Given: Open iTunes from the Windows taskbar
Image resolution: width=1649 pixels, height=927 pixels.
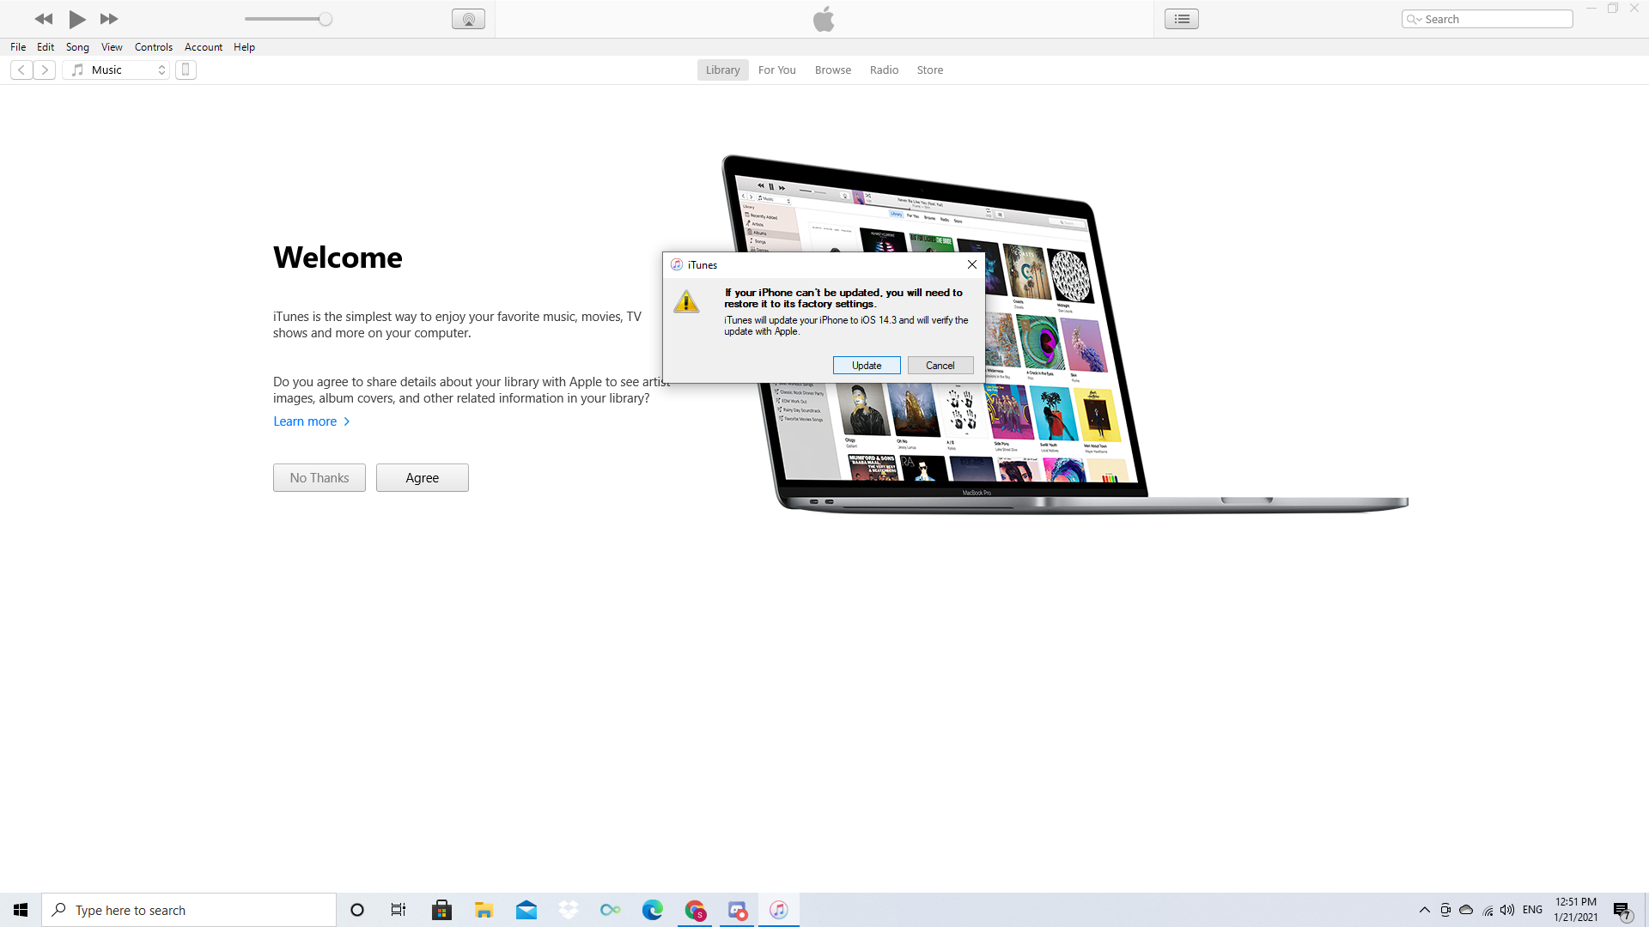Looking at the screenshot, I should click(778, 910).
